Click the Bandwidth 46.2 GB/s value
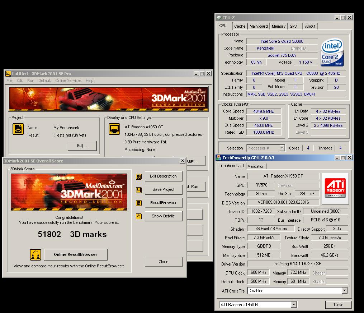The height and width of the screenshot is (313, 364). click(x=330, y=255)
